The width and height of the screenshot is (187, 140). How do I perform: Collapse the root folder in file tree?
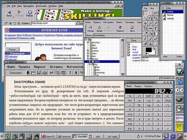pos(86,40)
